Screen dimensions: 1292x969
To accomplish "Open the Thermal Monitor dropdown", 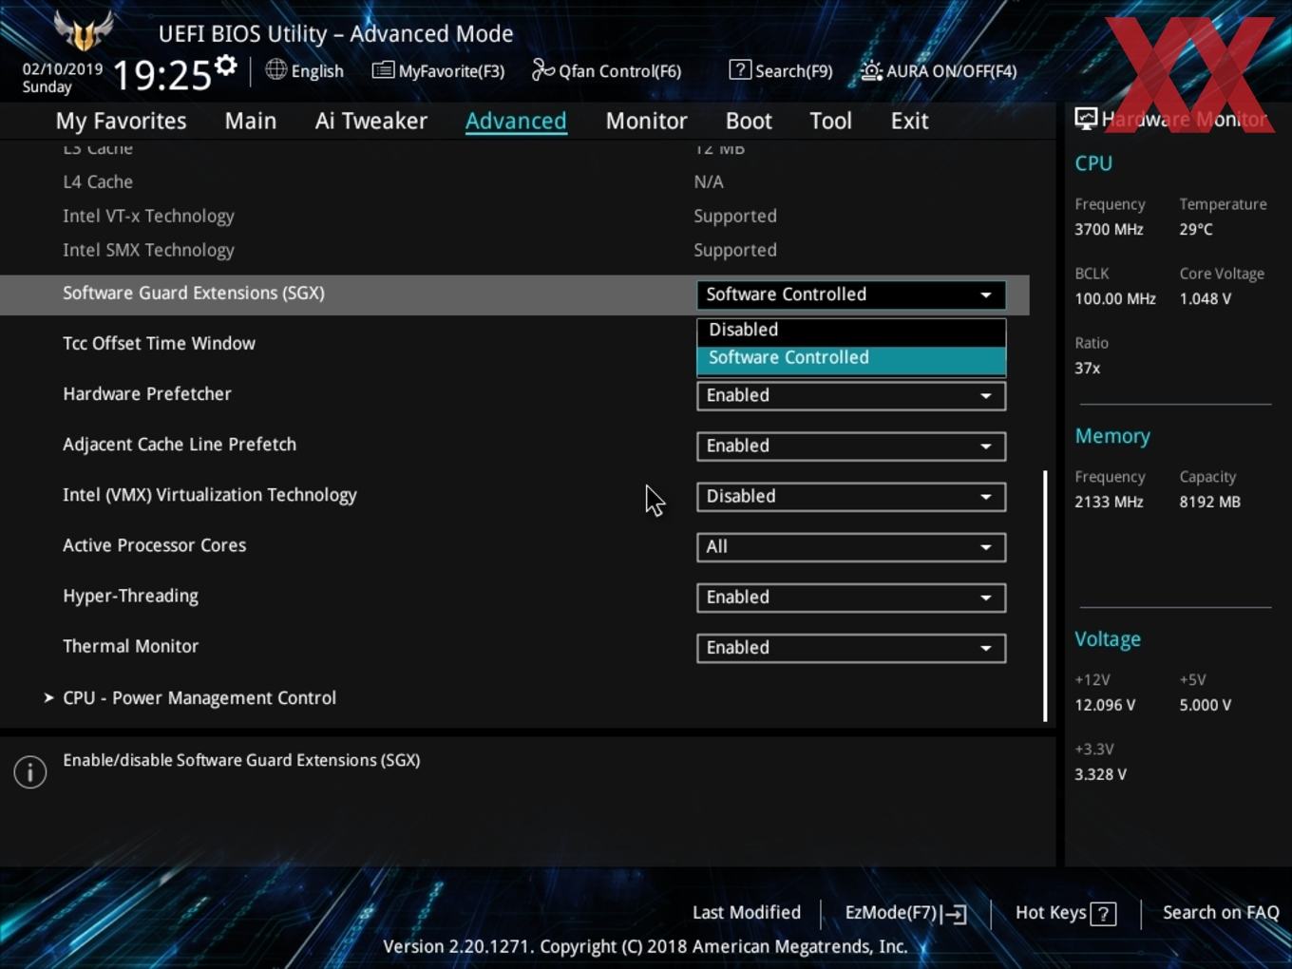I will coord(851,647).
